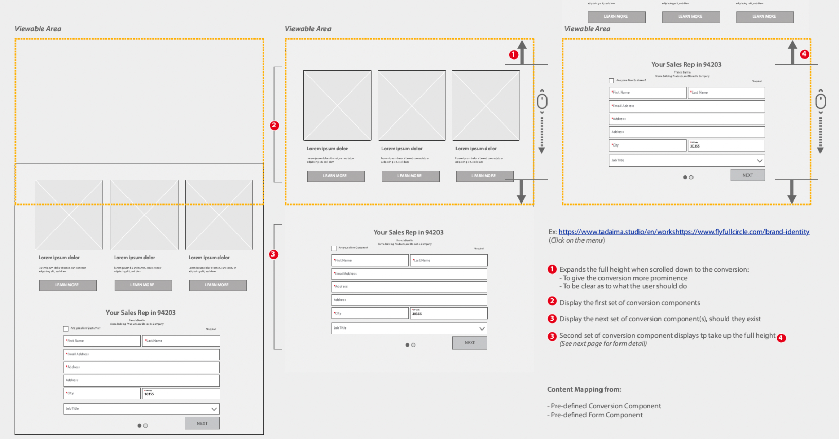
Task: Click 'Your Sales Rep in 94203' heading in right wireframe
Action: click(686, 65)
